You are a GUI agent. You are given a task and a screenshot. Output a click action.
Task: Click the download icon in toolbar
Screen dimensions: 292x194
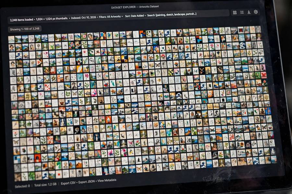[249, 12]
